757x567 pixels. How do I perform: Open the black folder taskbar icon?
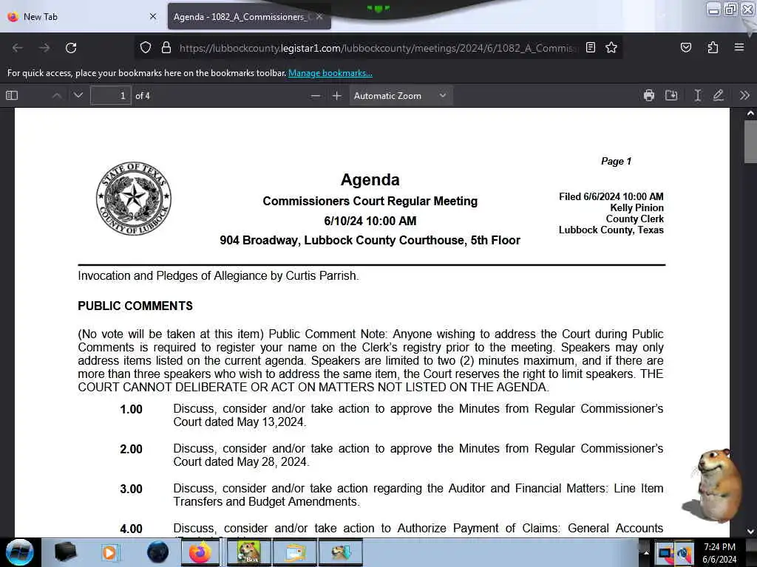click(x=65, y=552)
